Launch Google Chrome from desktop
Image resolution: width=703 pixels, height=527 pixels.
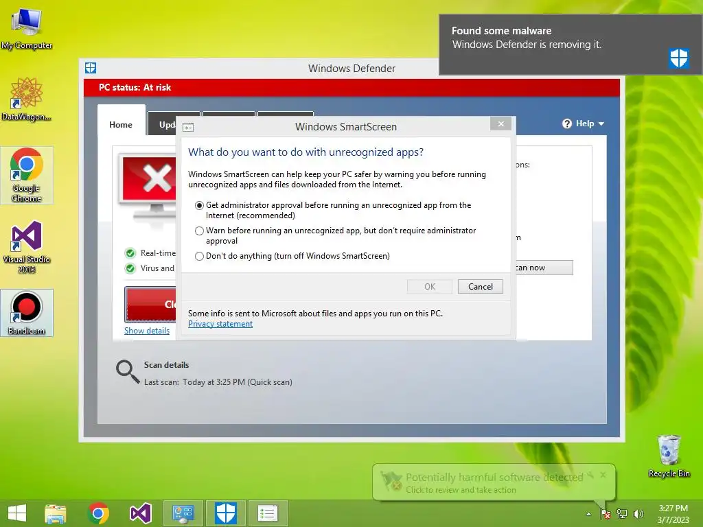(27, 175)
